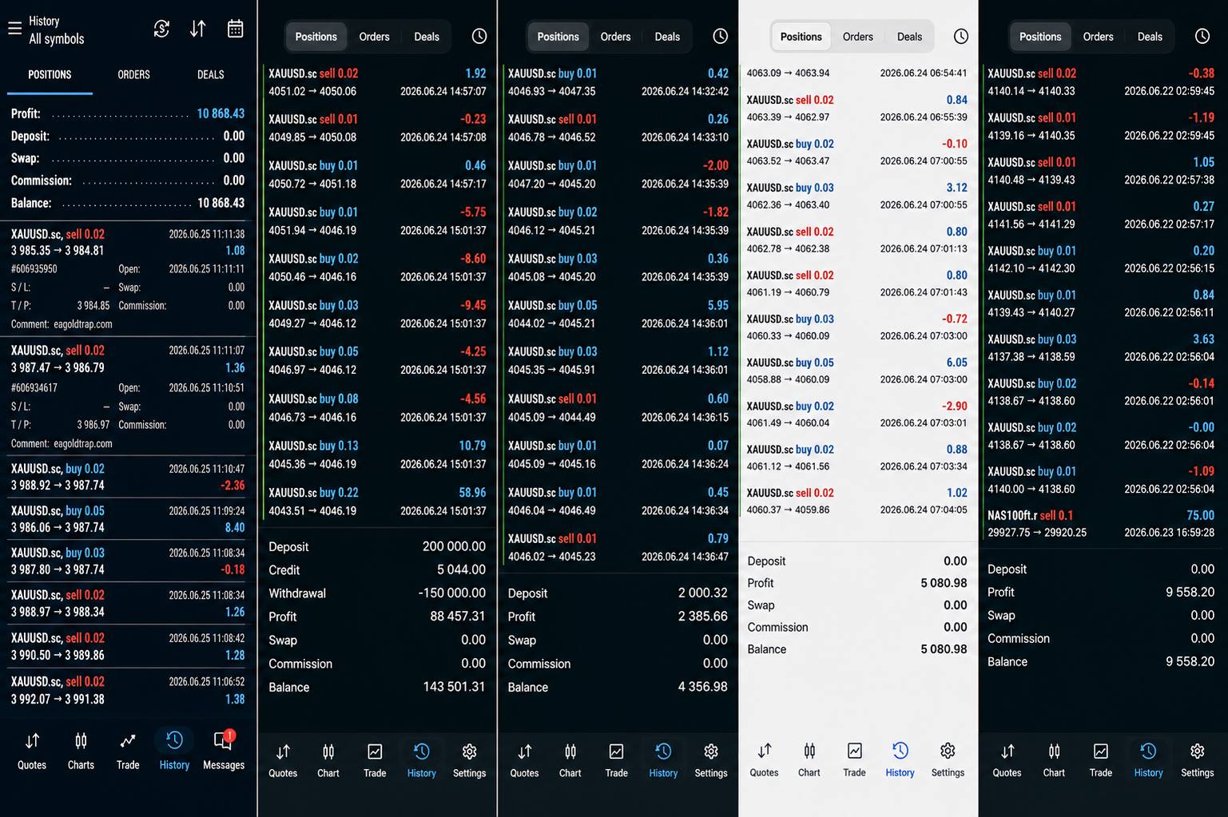Tap the clock icon in the light-themed panel
The height and width of the screenshot is (817, 1228).
click(961, 36)
